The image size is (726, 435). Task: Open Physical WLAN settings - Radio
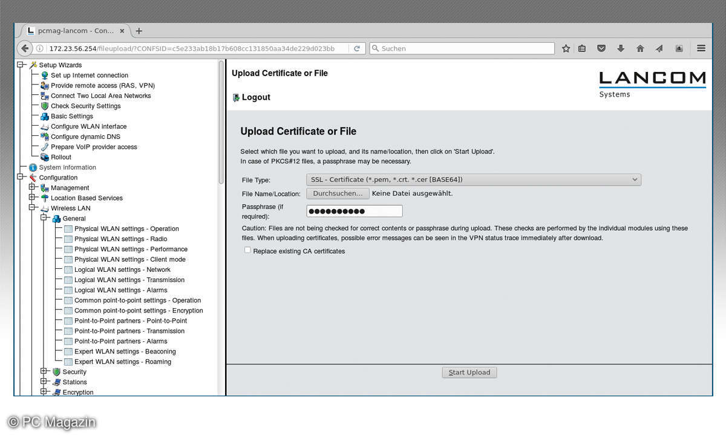pos(121,239)
